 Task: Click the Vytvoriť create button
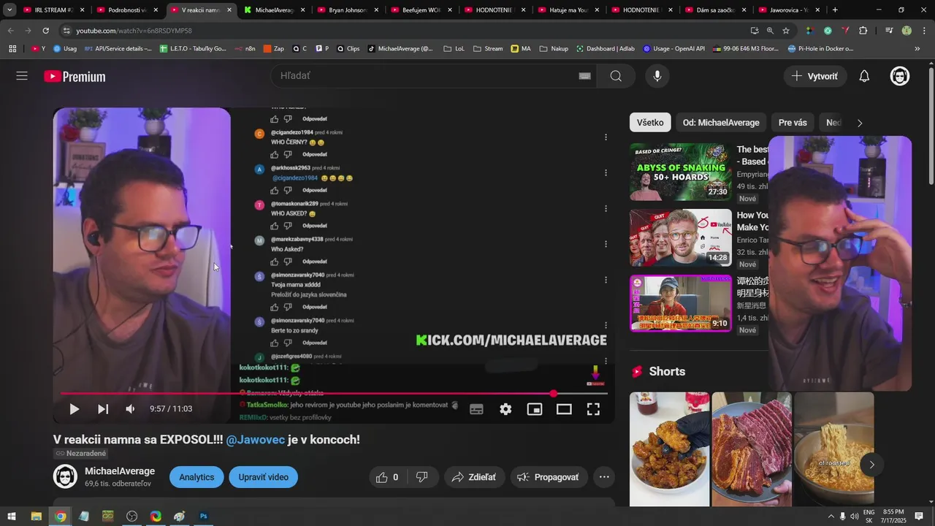(x=815, y=76)
